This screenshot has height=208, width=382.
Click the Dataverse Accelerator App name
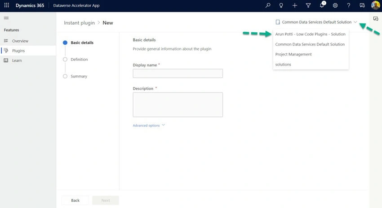[76, 5]
